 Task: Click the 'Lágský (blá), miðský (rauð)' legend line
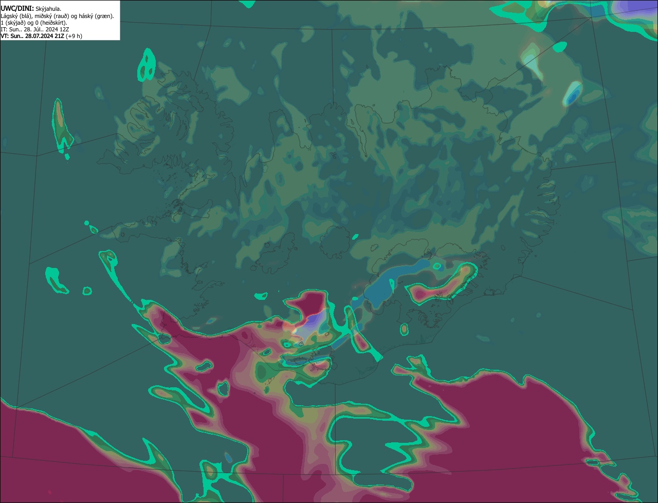(x=58, y=16)
